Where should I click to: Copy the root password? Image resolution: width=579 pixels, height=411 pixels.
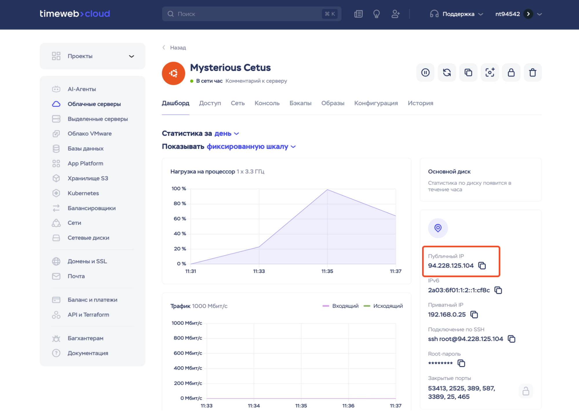pyautogui.click(x=461, y=363)
